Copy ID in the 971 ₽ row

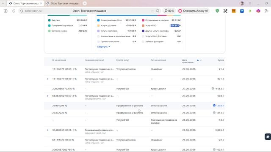tap(75, 79)
